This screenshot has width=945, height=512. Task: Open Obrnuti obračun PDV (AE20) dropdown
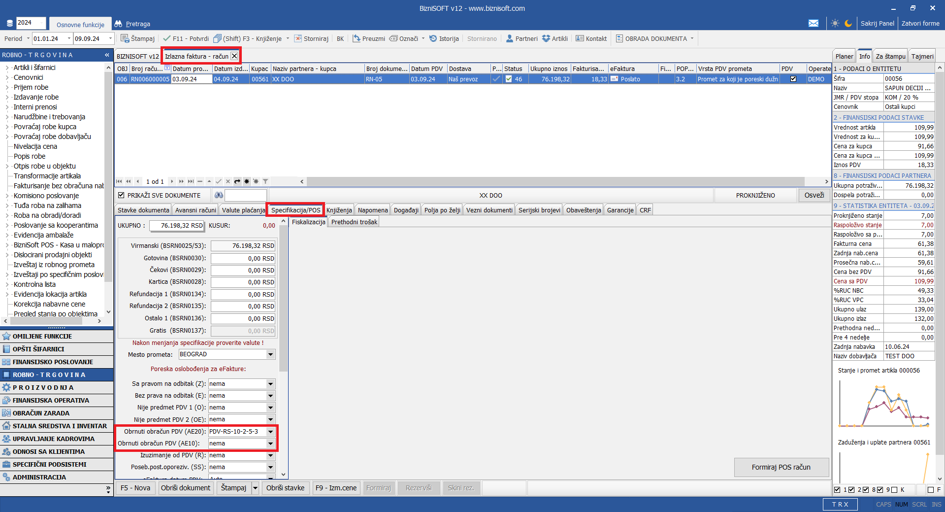pyautogui.click(x=270, y=432)
